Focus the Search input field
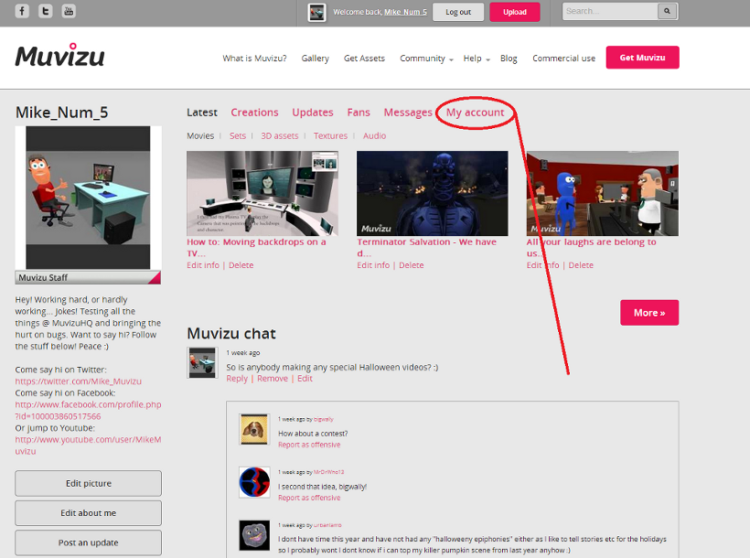Viewport: 750px width, 558px height. point(610,11)
